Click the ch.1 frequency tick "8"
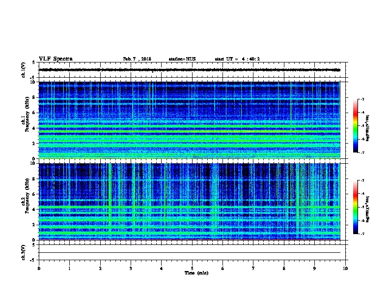 [x=34, y=97]
